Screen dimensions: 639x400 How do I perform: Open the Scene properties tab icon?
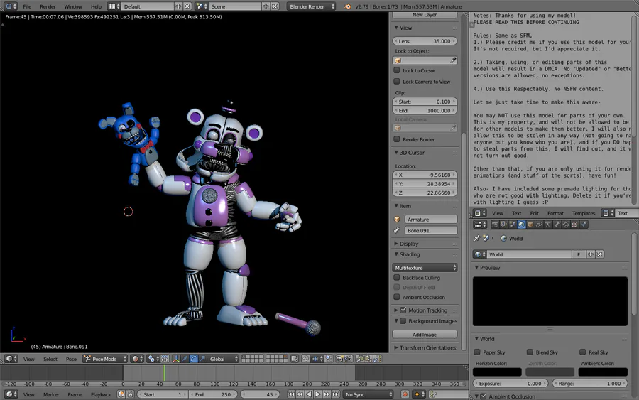(512, 225)
